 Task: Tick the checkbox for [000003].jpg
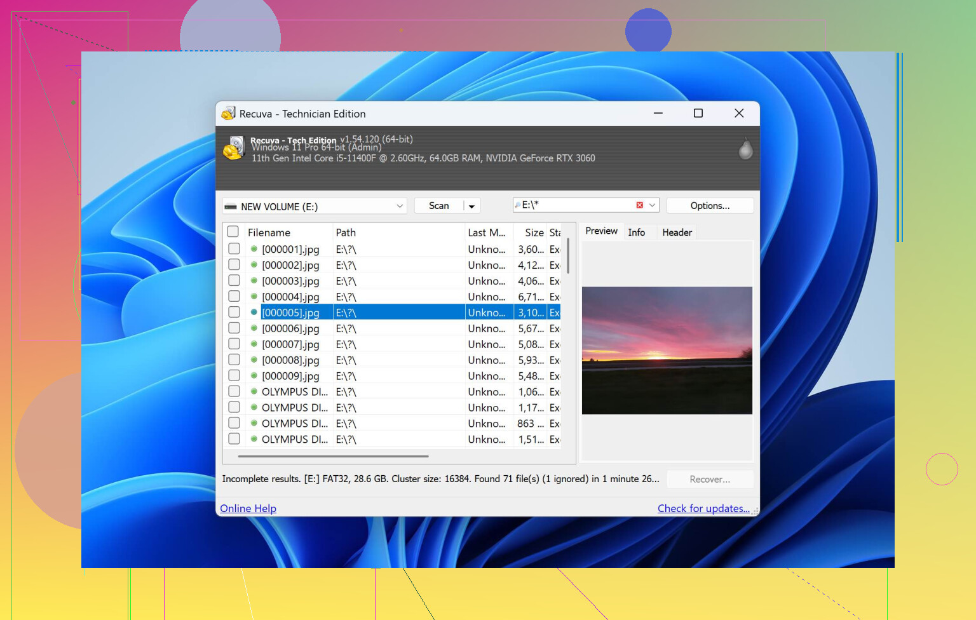coord(234,281)
